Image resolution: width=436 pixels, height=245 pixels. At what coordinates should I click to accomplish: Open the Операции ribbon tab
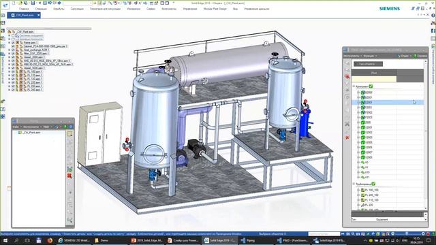point(41,9)
